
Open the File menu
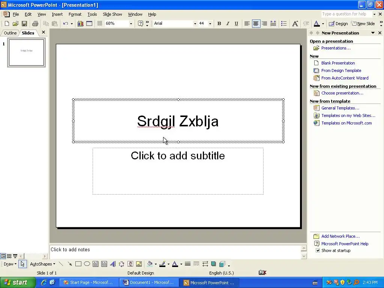16,14
